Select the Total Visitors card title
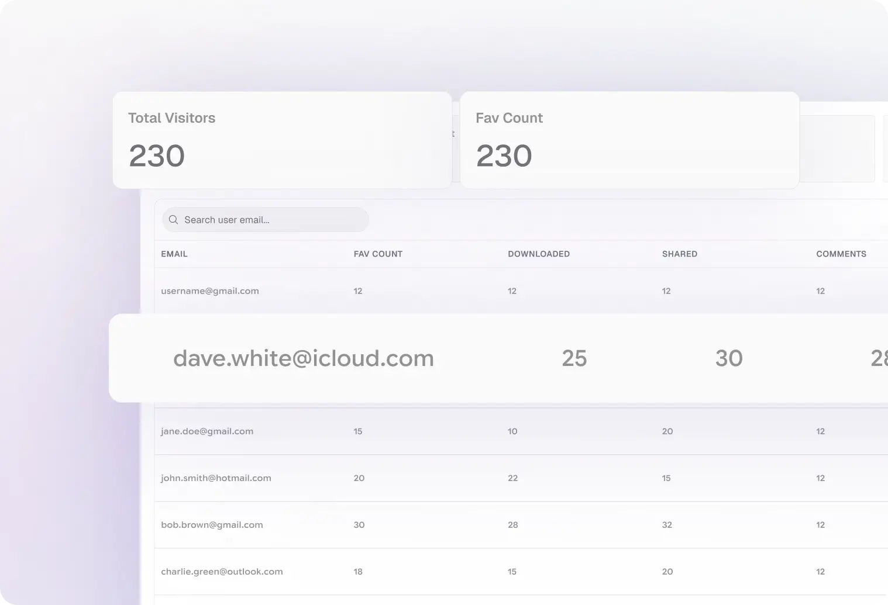The height and width of the screenshot is (605, 888). coord(172,118)
